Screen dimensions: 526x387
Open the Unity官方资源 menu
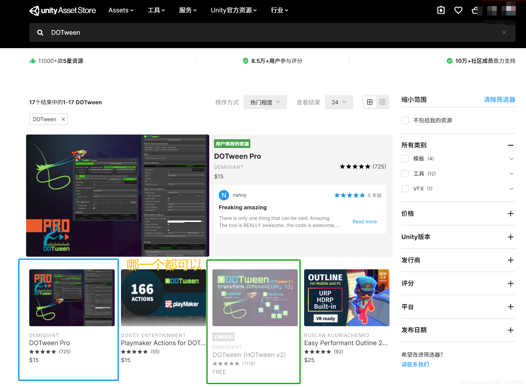click(x=233, y=10)
